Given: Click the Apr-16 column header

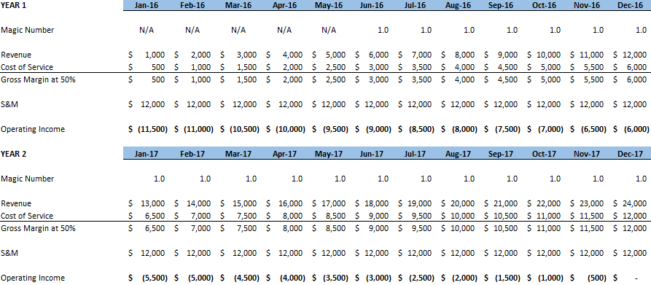Looking at the screenshot, I should (285, 5).
